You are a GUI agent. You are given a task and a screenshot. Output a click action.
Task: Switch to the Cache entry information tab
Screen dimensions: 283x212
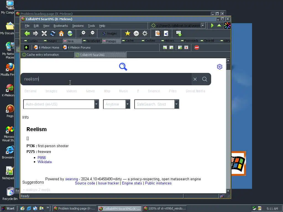tap(47, 55)
